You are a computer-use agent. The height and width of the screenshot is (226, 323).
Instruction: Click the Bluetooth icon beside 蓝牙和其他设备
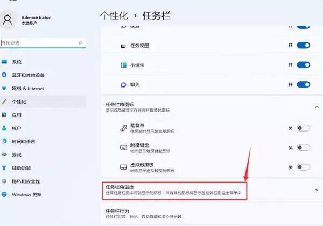point(4,75)
